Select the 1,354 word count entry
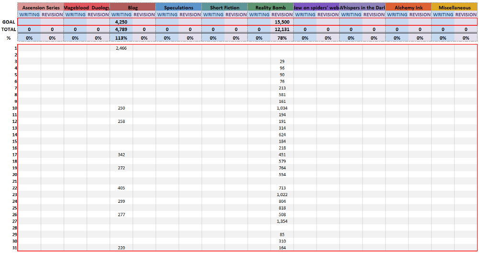The width and height of the screenshot is (479, 253). click(x=282, y=221)
